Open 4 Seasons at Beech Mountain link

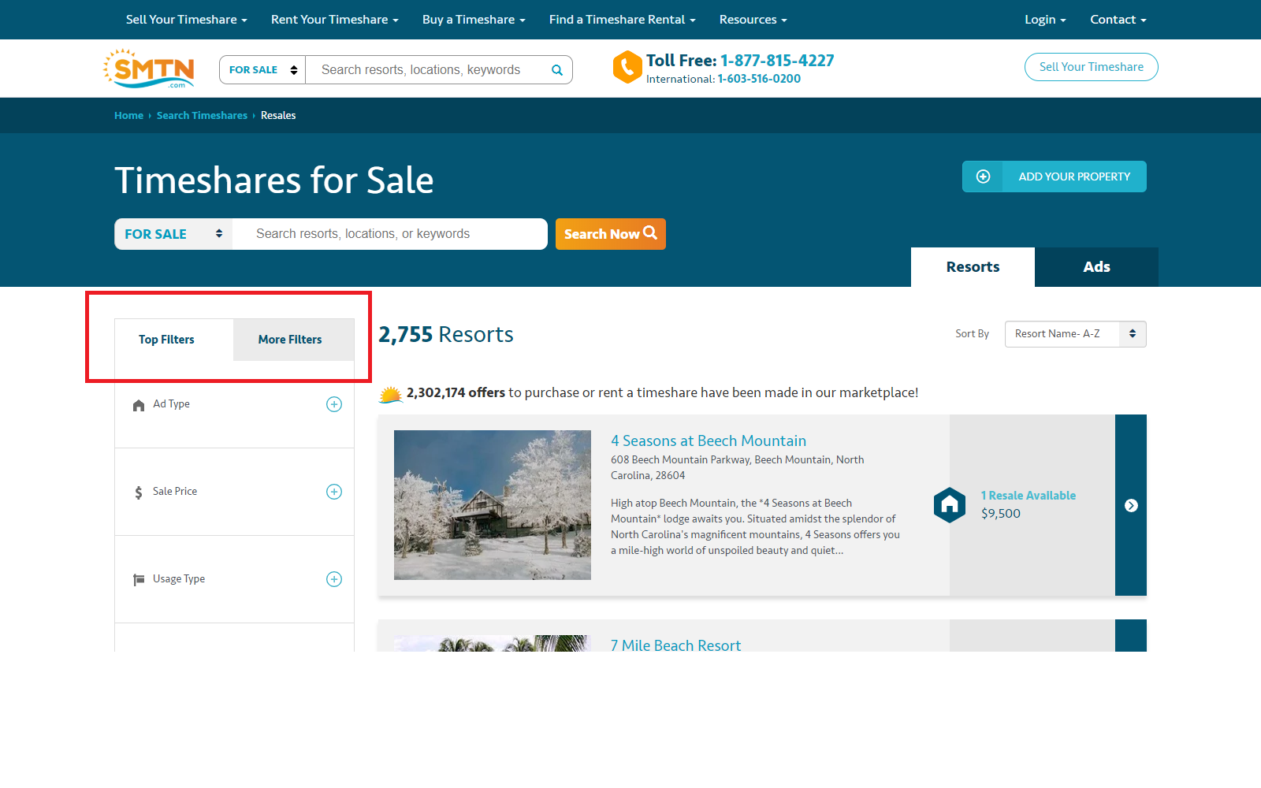(x=709, y=441)
